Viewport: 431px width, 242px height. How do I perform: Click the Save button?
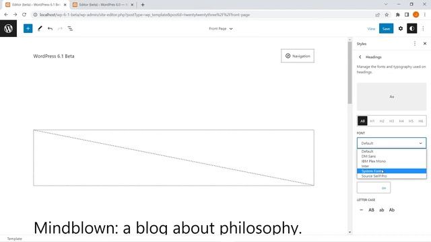pyautogui.click(x=386, y=28)
